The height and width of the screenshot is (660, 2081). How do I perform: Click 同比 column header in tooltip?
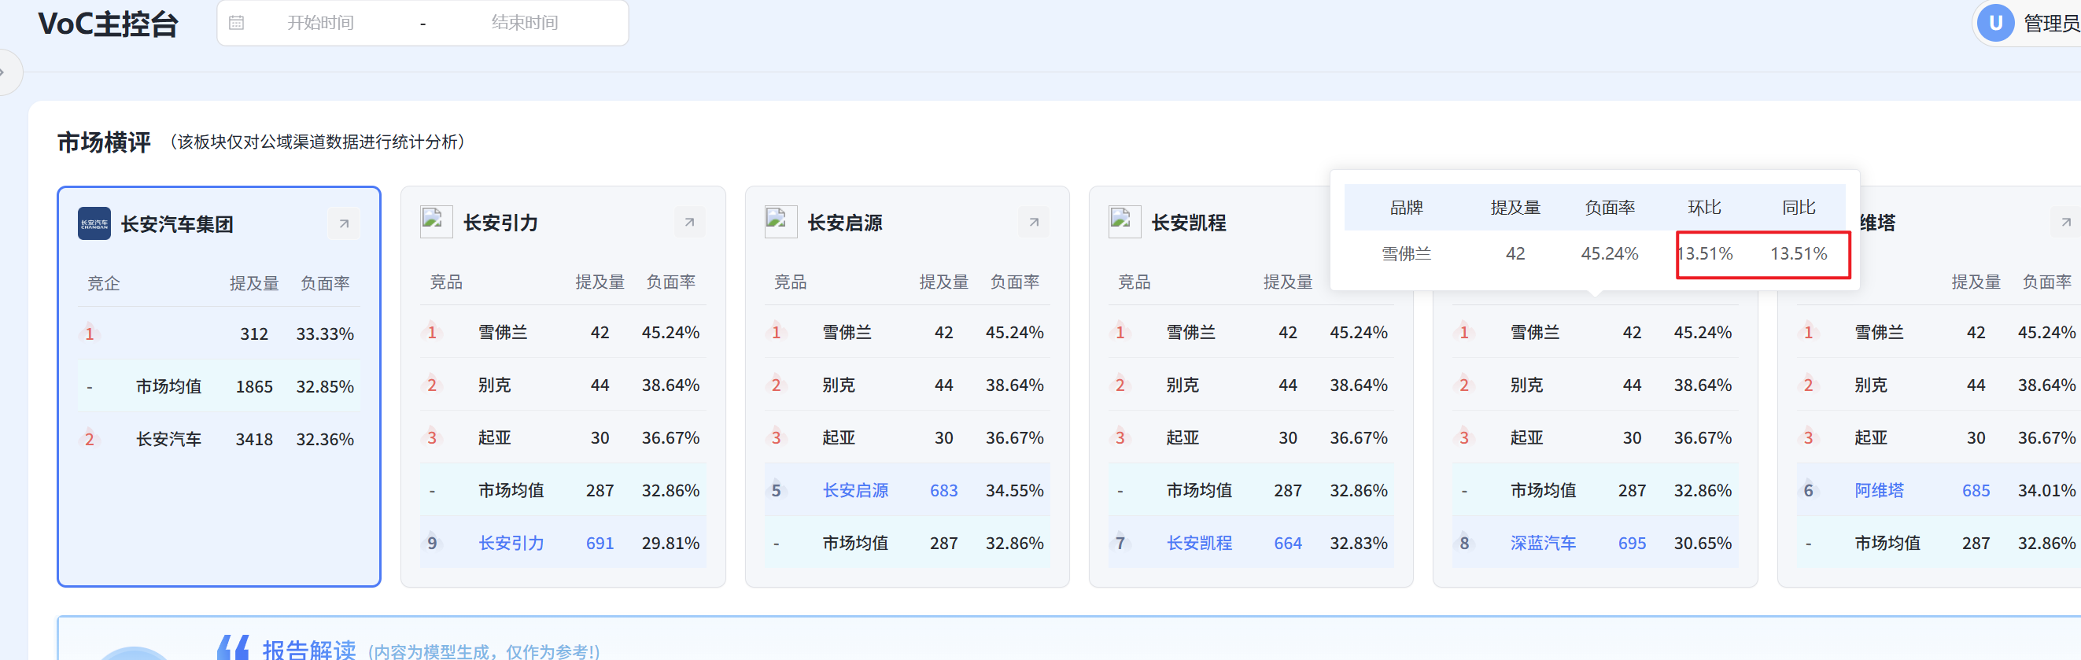pos(1799,208)
